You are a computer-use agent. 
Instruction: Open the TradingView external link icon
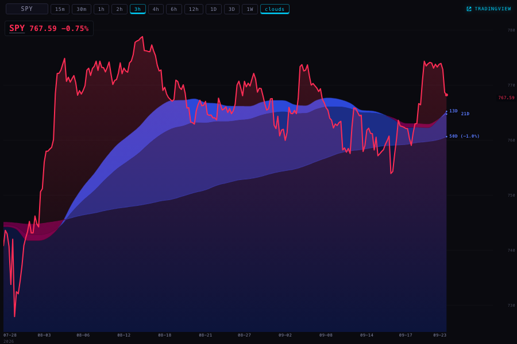469,9
